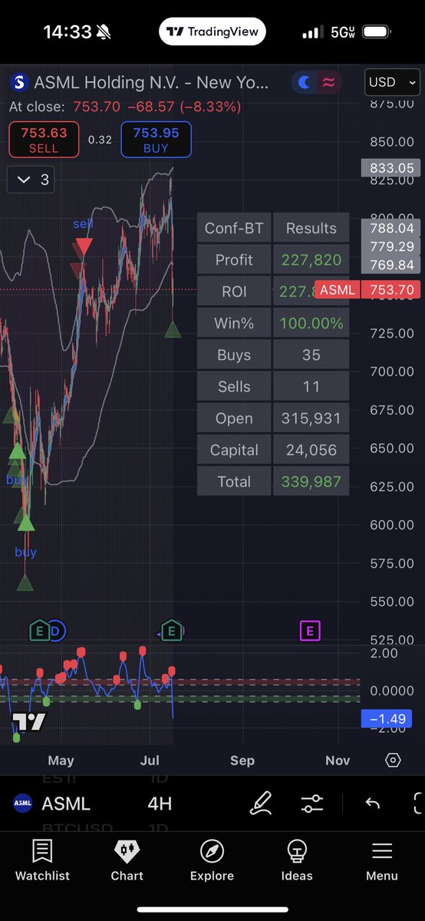Open the chart settings sliders icon

311,804
